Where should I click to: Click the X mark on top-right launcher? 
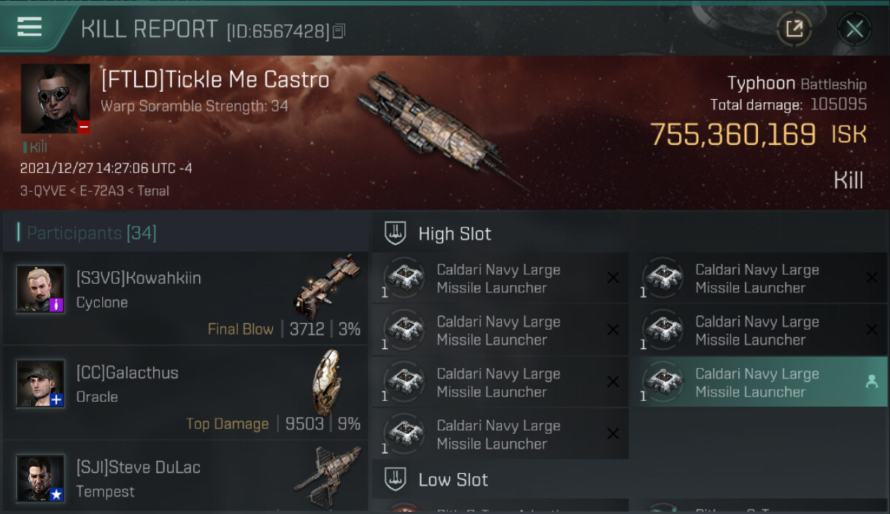[871, 278]
